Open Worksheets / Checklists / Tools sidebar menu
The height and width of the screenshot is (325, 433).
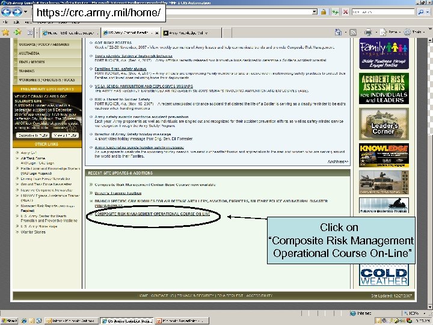pyautogui.click(x=48, y=79)
